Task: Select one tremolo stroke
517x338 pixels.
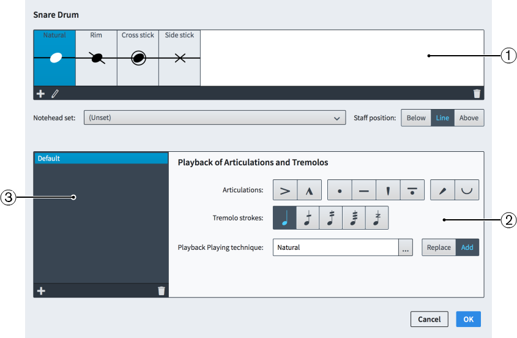Action: [308, 218]
